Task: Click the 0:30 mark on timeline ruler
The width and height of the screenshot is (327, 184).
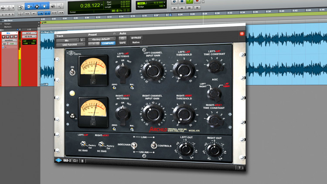Action: pyautogui.click(x=217, y=13)
